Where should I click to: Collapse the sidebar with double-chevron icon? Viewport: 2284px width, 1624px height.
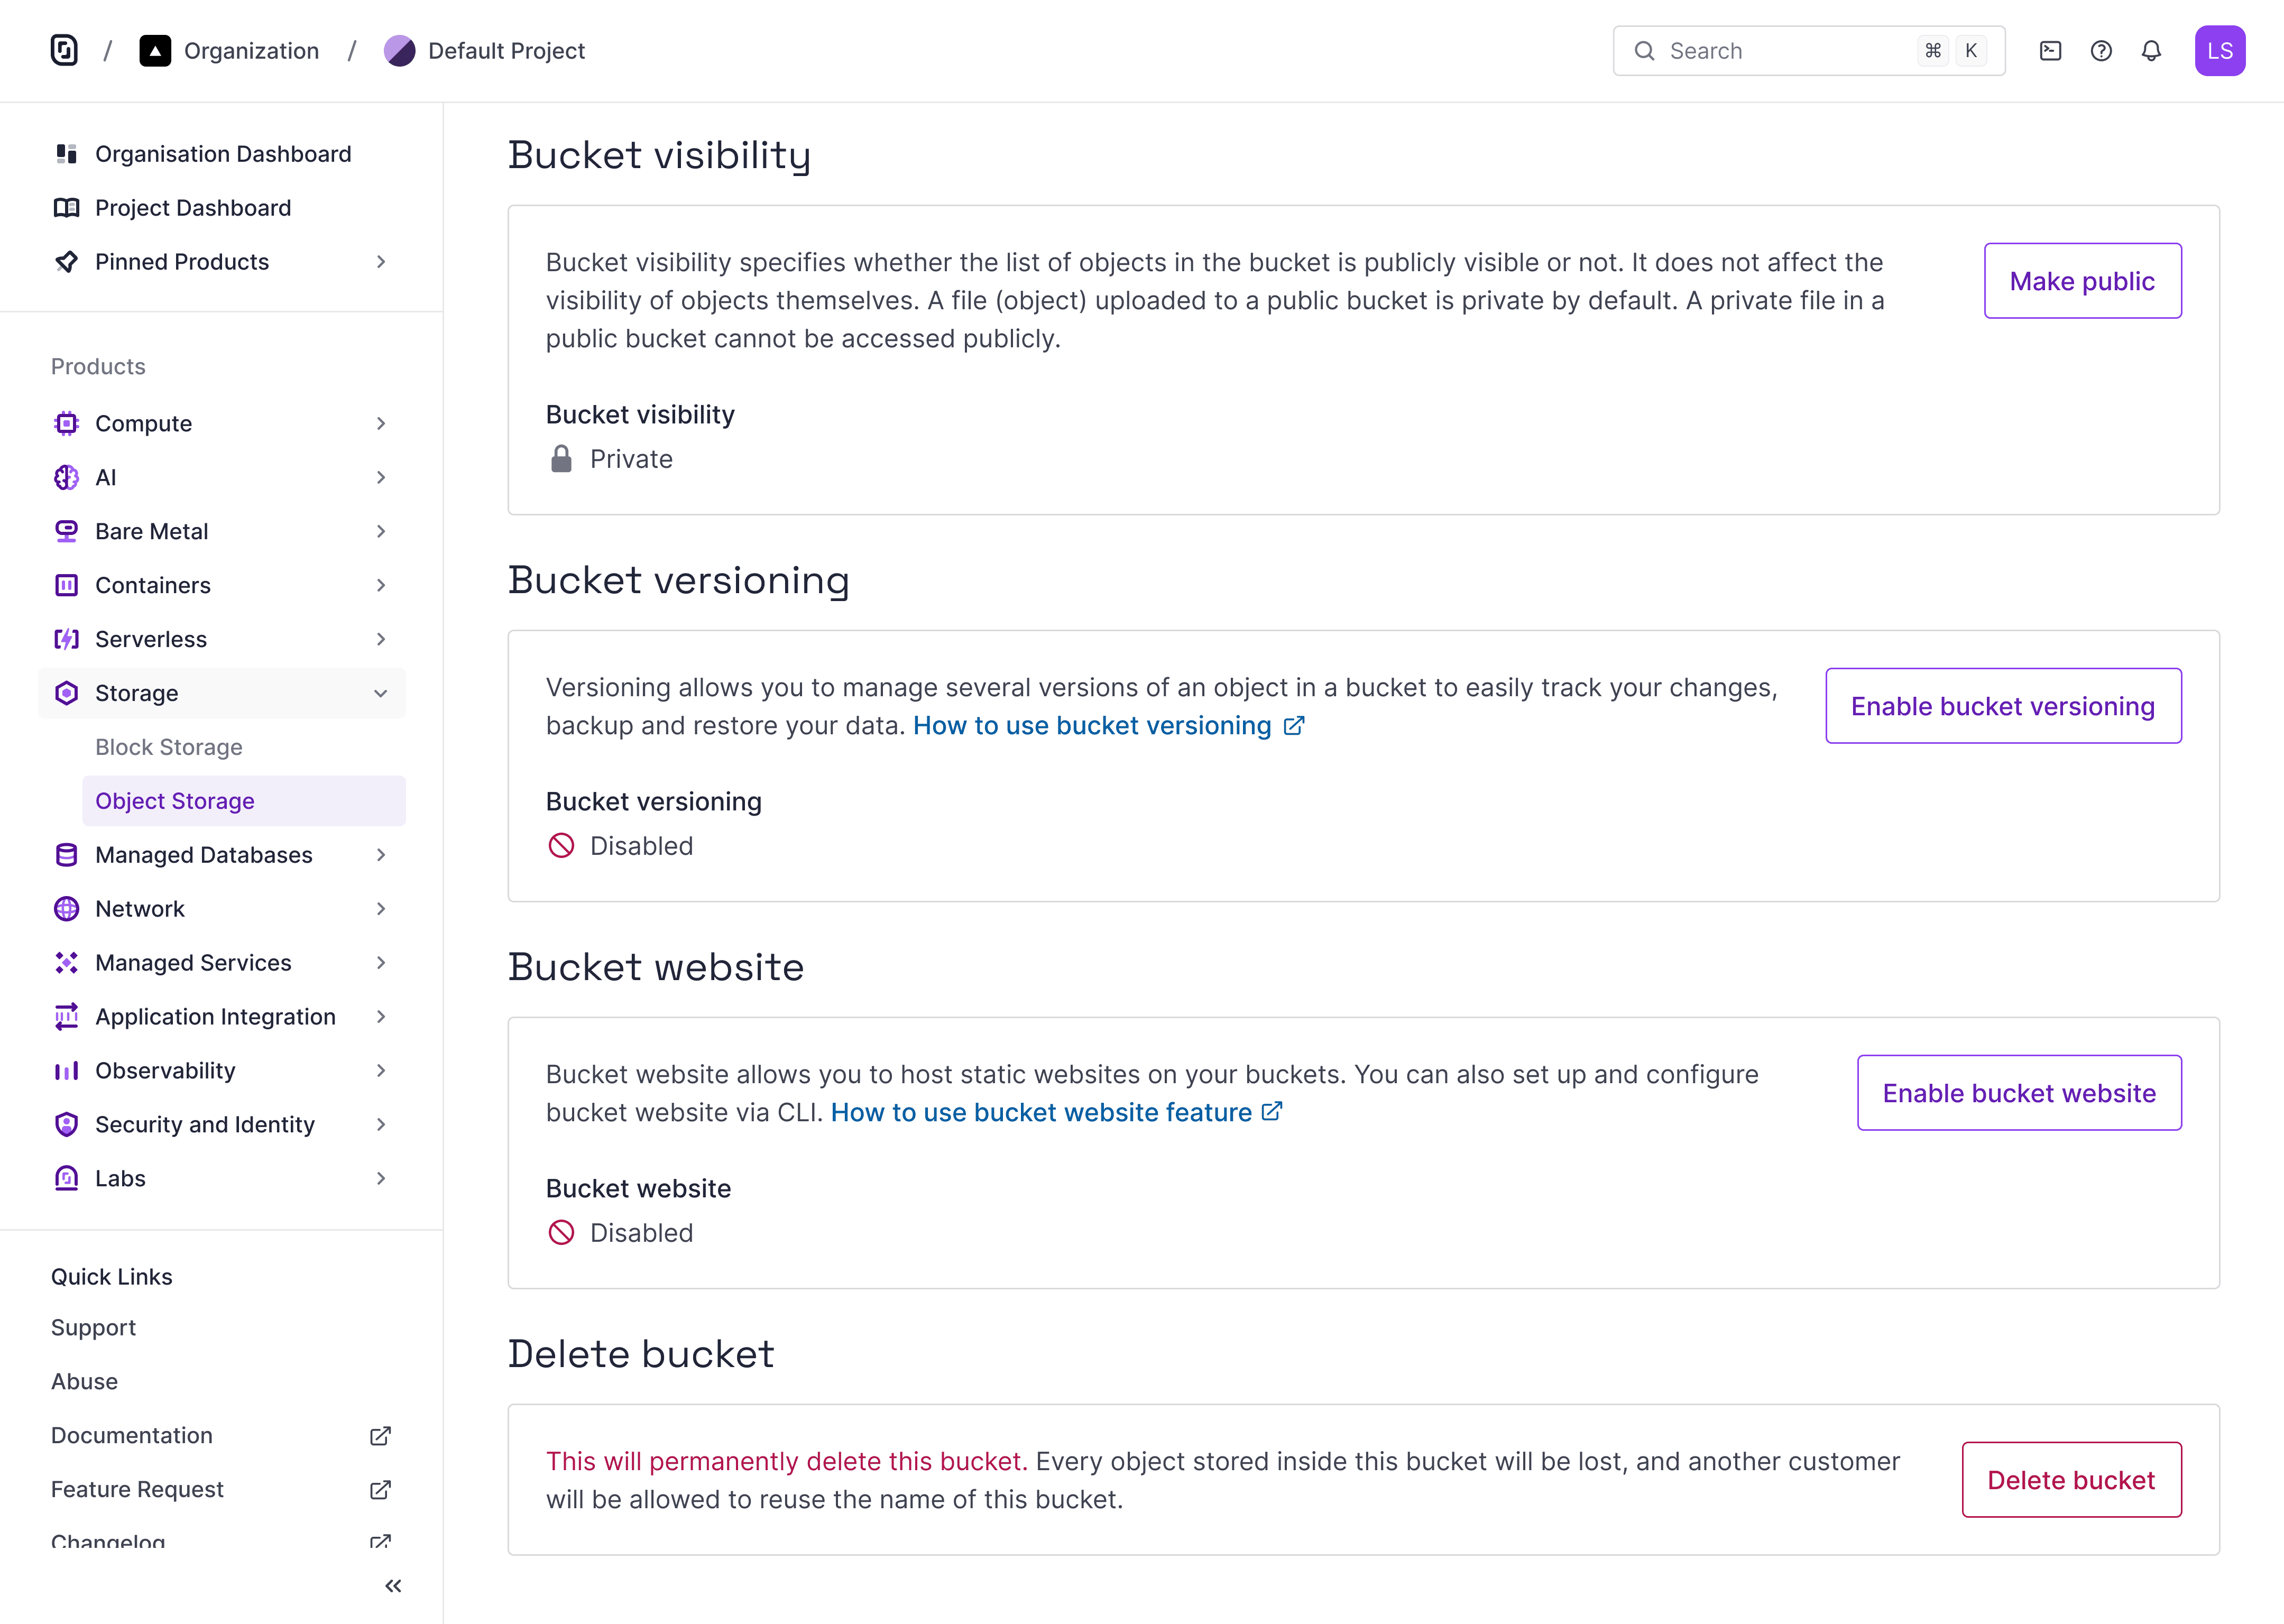tap(393, 1585)
